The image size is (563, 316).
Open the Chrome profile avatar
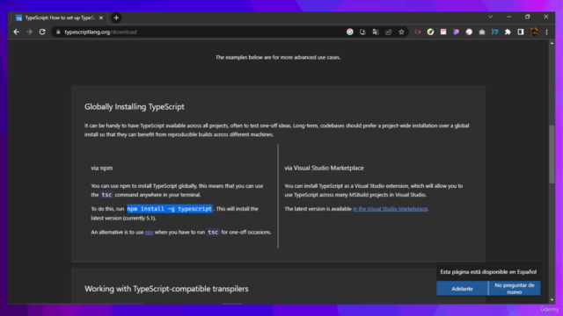534,32
